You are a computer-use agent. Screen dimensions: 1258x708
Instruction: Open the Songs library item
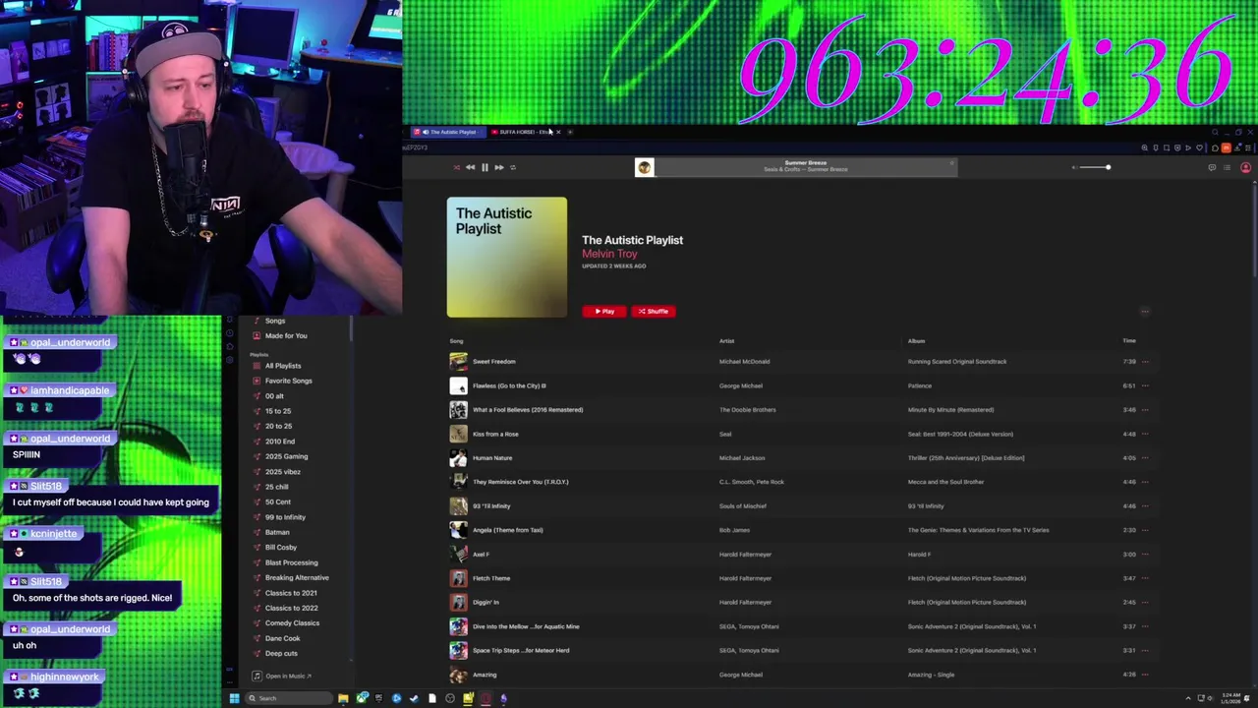(x=275, y=321)
